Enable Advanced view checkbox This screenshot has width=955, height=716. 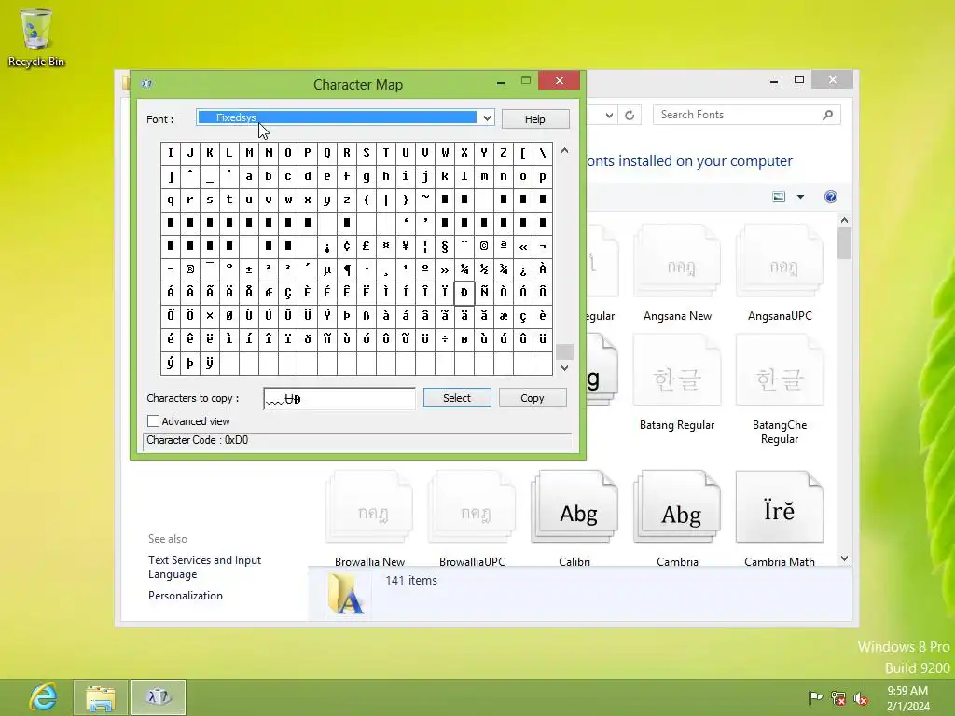(x=154, y=420)
